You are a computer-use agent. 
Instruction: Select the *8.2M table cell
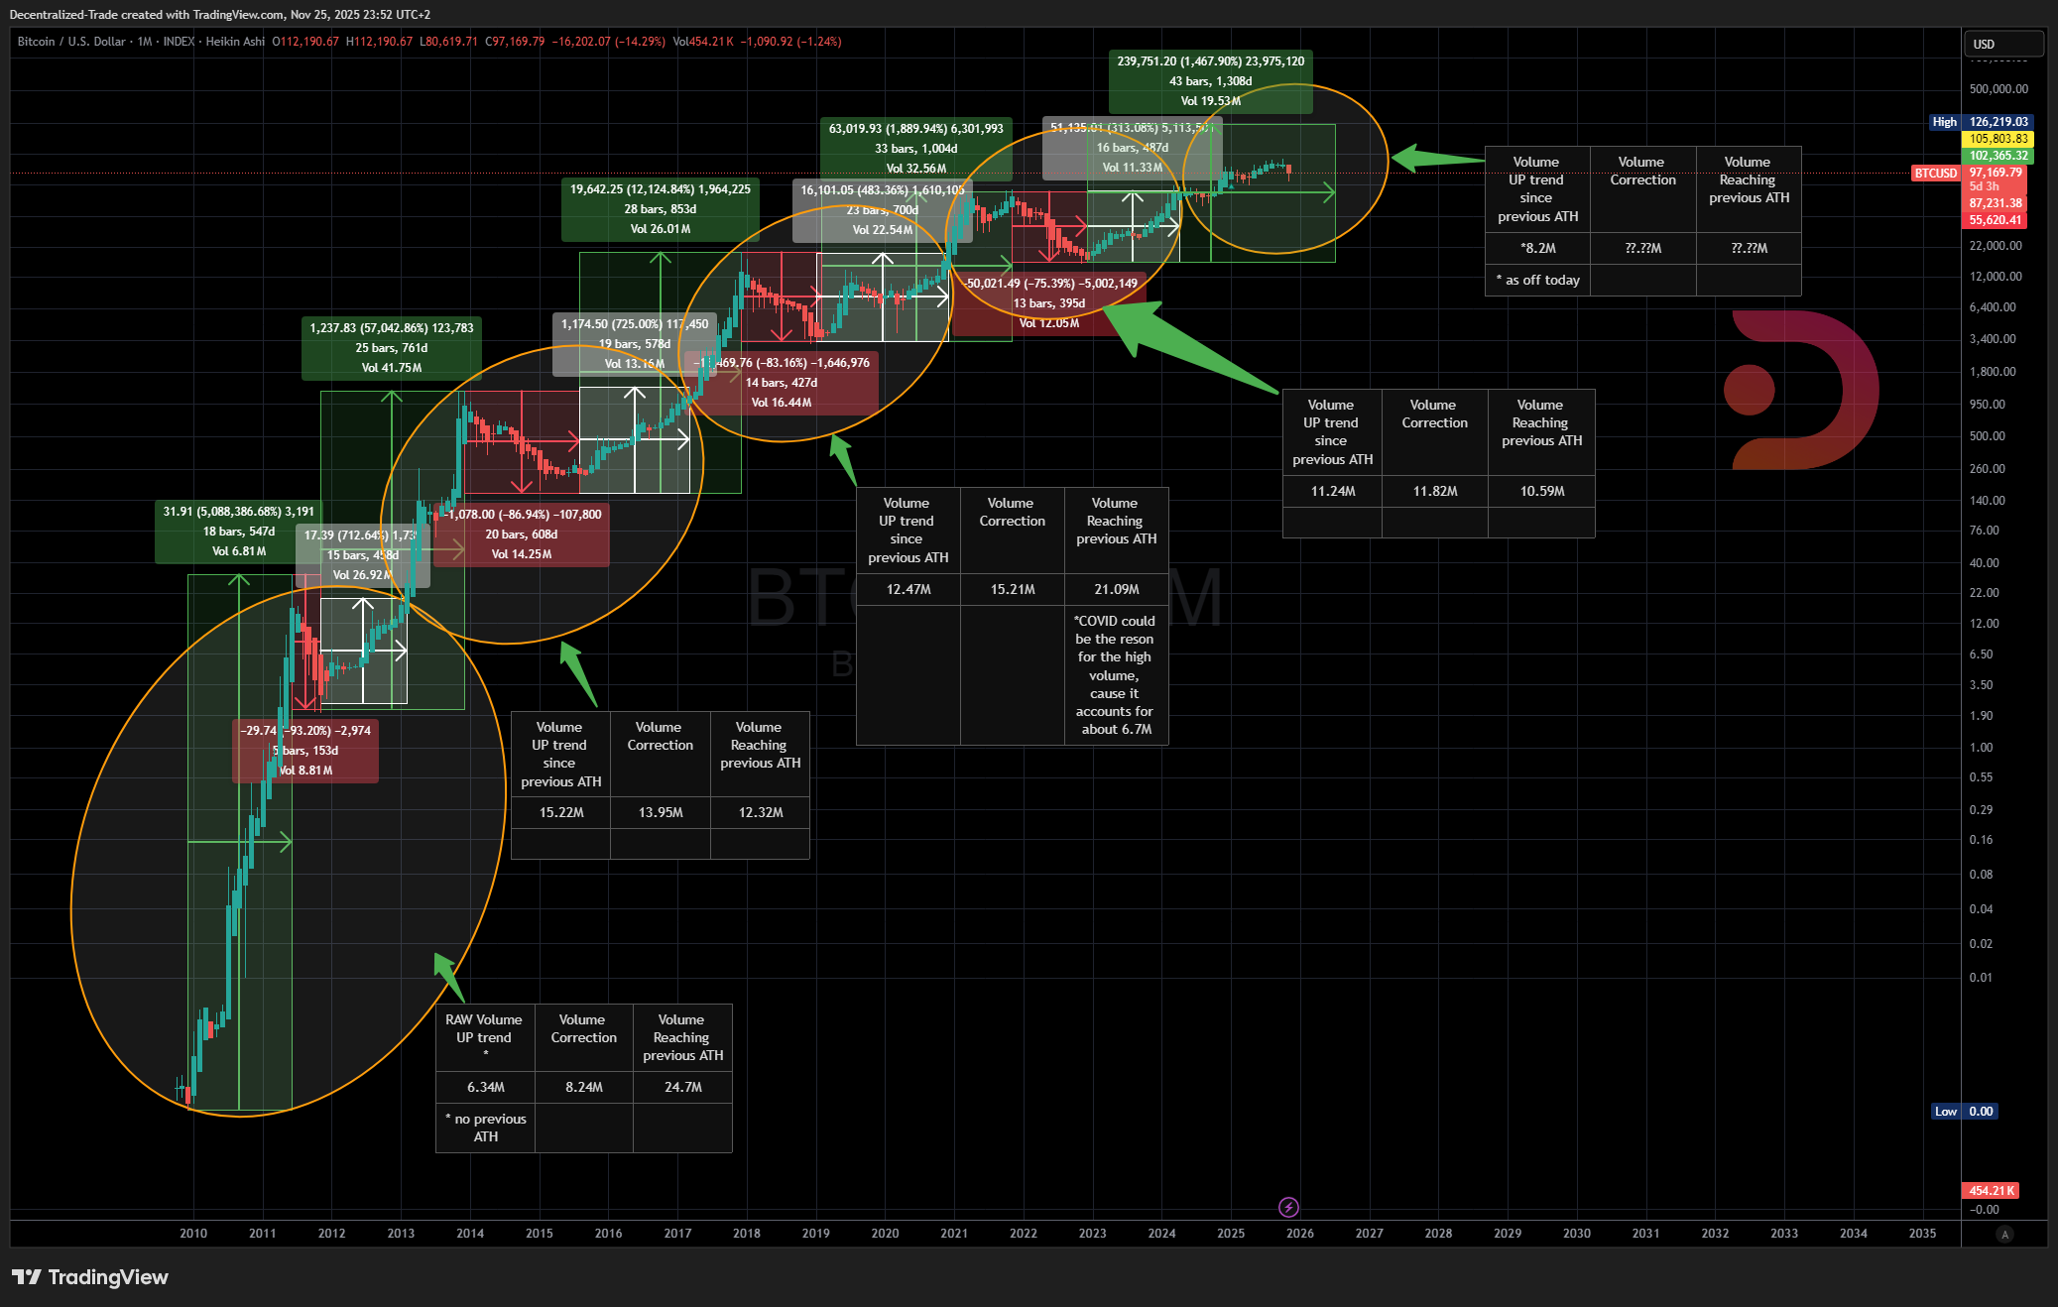point(1538,249)
